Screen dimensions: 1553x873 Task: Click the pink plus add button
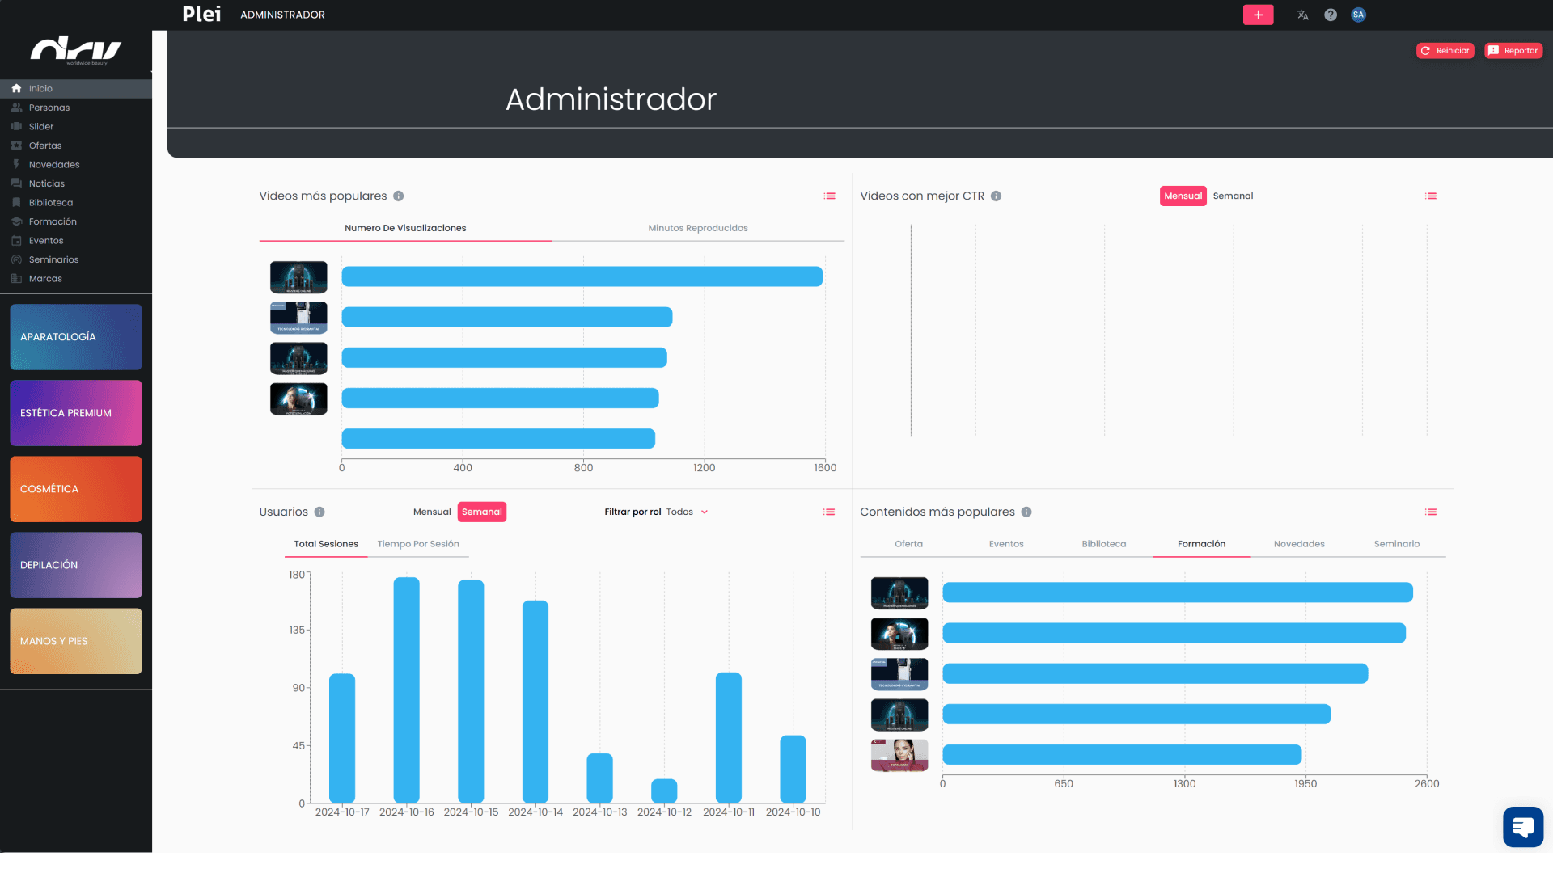coord(1258,15)
